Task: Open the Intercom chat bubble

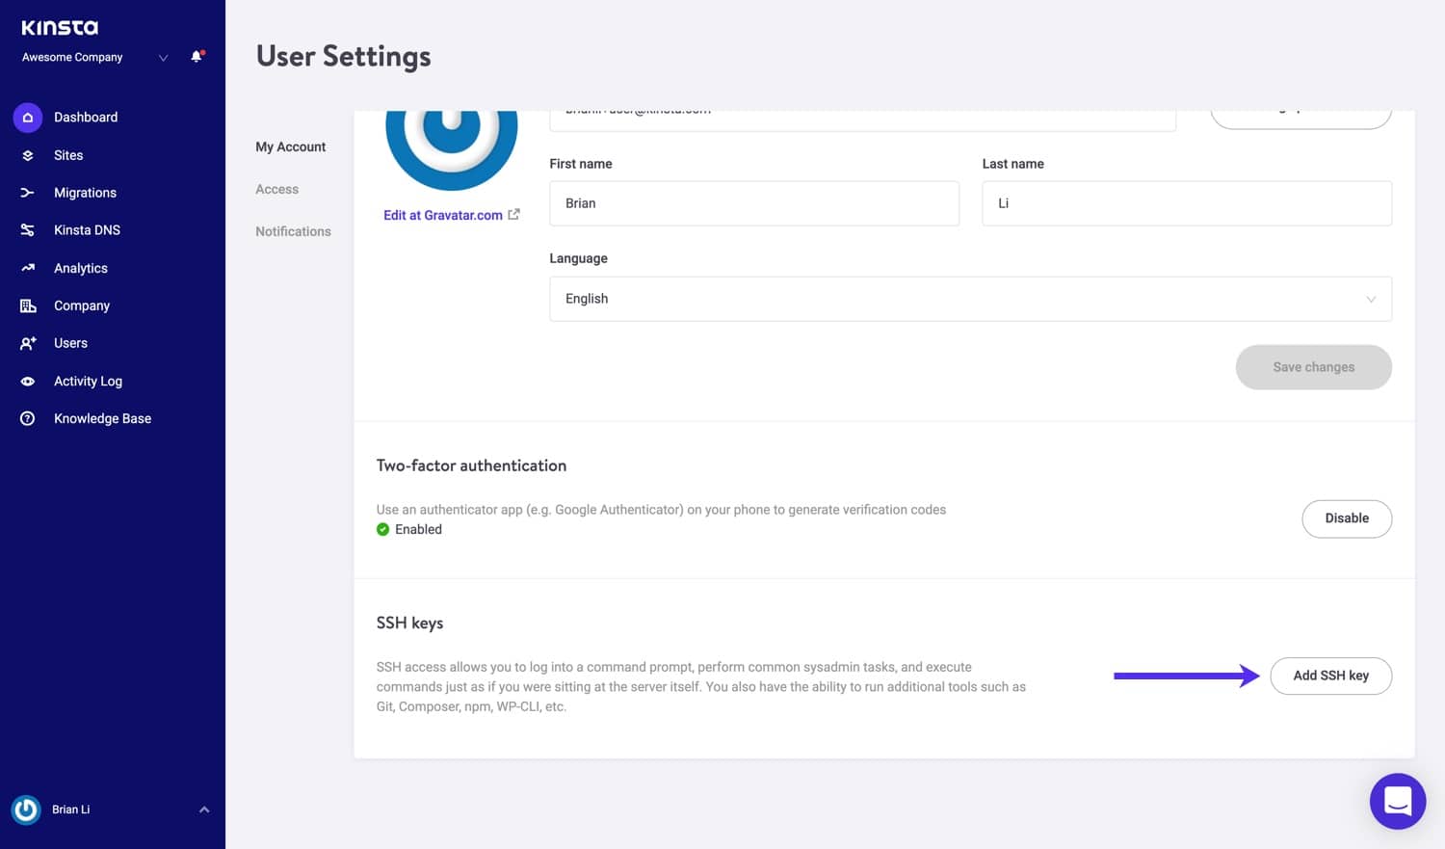Action: [1397, 801]
